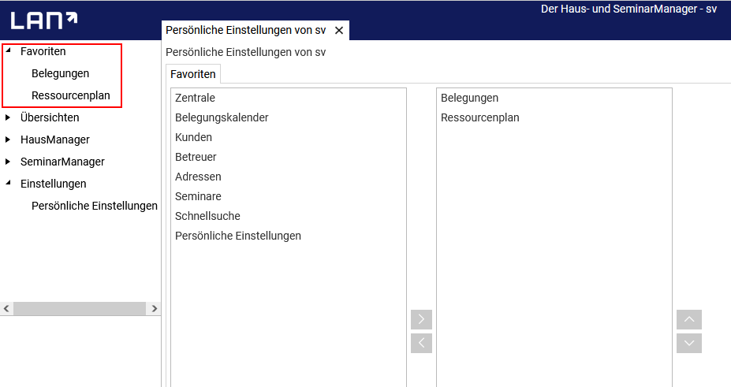
Task: Expand the SeminarManager tree node
Action: 8,162
